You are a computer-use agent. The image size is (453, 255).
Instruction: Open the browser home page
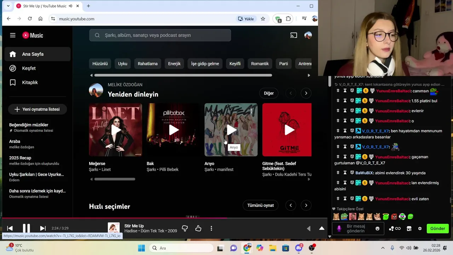click(40, 19)
